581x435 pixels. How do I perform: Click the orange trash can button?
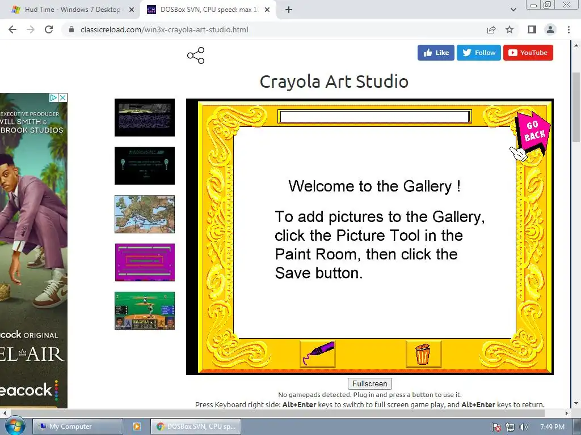point(423,354)
